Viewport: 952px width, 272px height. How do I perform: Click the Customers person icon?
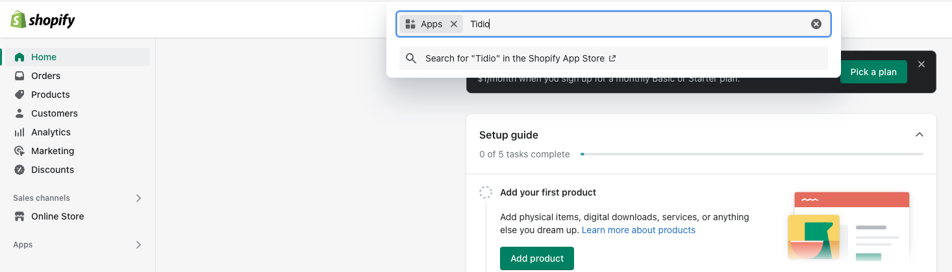point(19,113)
